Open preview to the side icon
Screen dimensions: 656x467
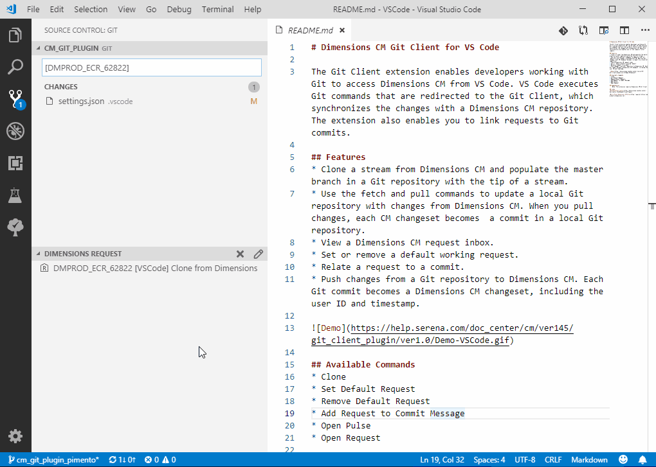604,30
